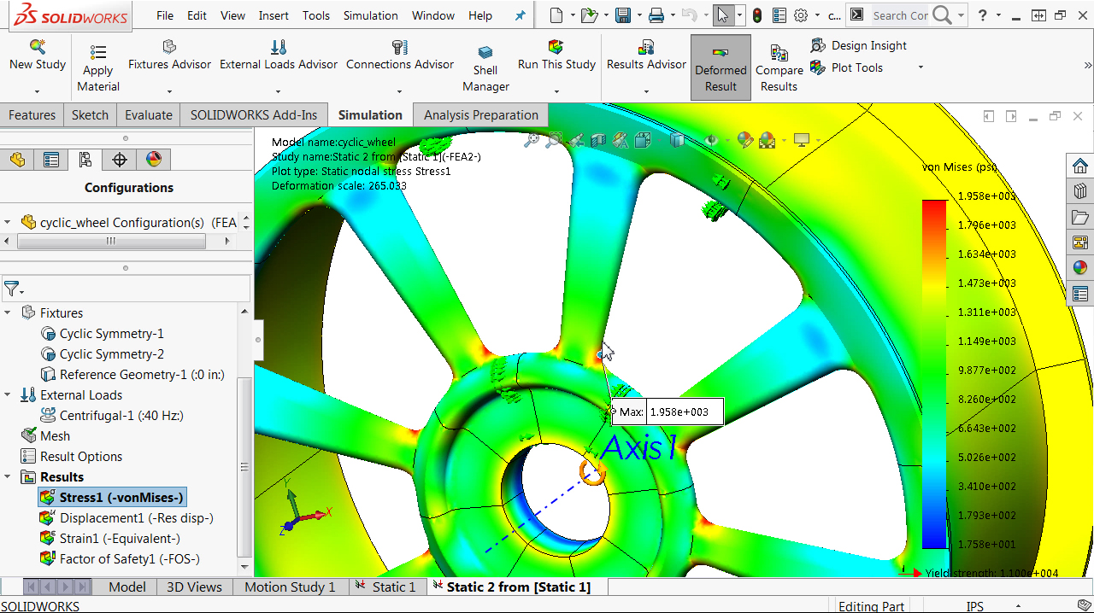Collapse the Fixtures tree node
The width and height of the screenshot is (1094, 613).
click(x=8, y=313)
